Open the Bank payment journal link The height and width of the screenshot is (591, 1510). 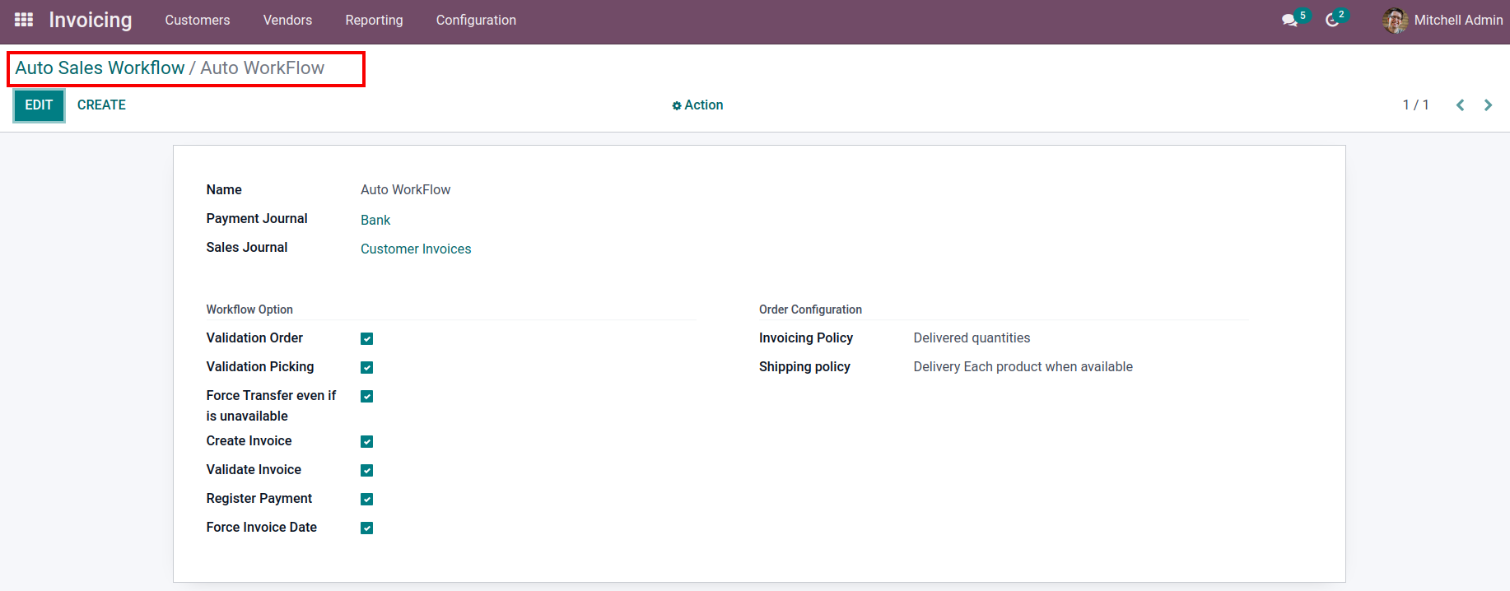click(x=375, y=220)
